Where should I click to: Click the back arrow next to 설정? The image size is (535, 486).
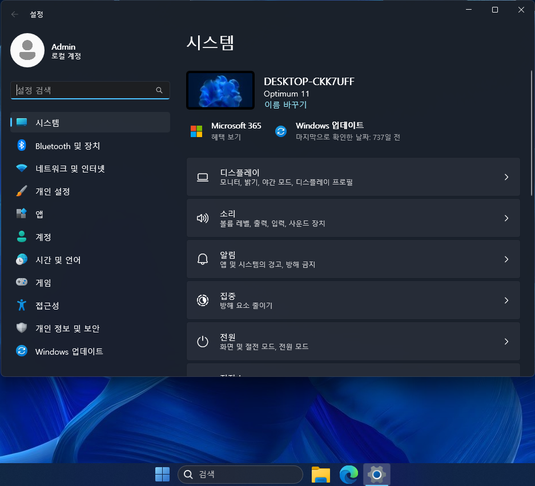coord(15,14)
